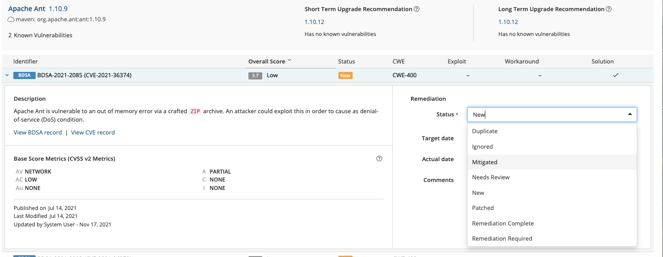663x257 pixels.
Task: Select Duplicate from status list
Action: (552, 131)
